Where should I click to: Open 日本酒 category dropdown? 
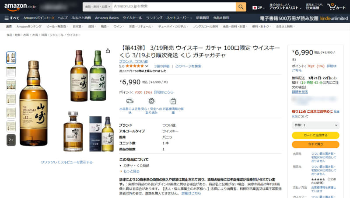(x=78, y=27)
